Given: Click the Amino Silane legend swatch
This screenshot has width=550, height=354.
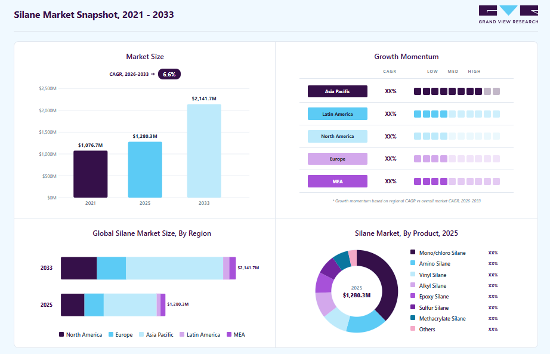Looking at the screenshot, I should coord(413,263).
